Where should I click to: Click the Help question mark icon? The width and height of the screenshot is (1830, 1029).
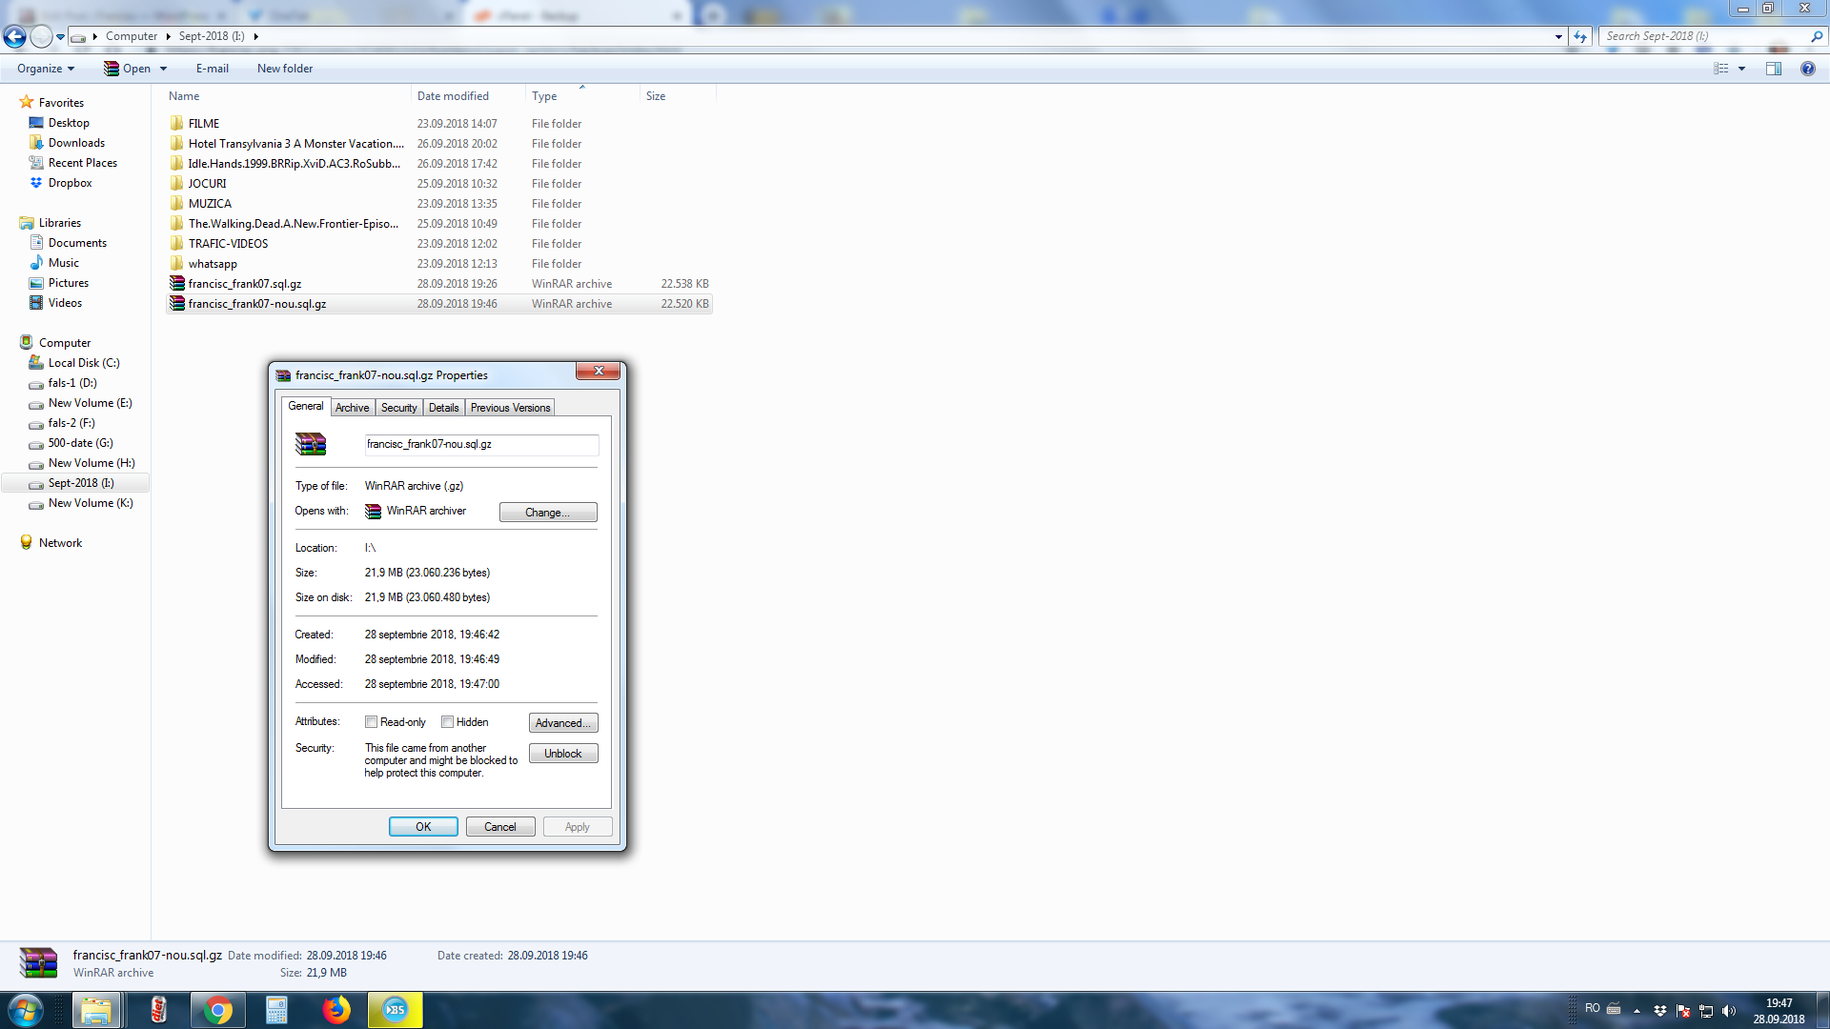click(1807, 69)
